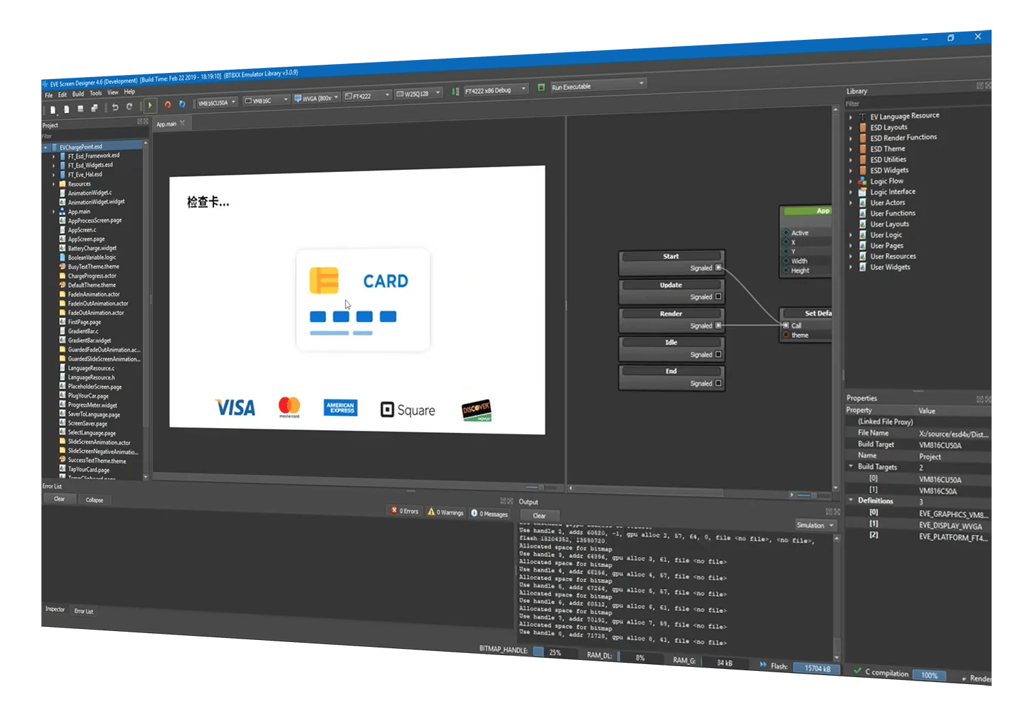This screenshot has height=715, width=1033.
Task: Open the Help menu
Action: (x=129, y=92)
